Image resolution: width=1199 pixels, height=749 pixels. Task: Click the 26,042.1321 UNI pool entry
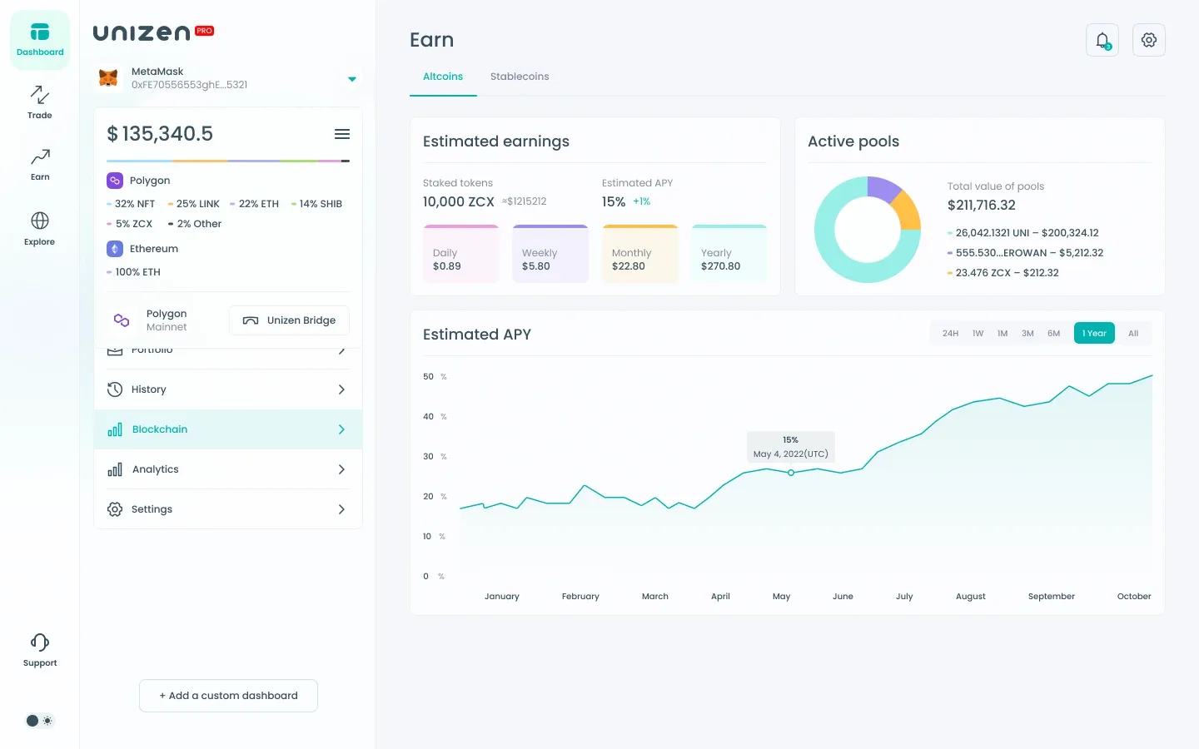(x=1023, y=233)
